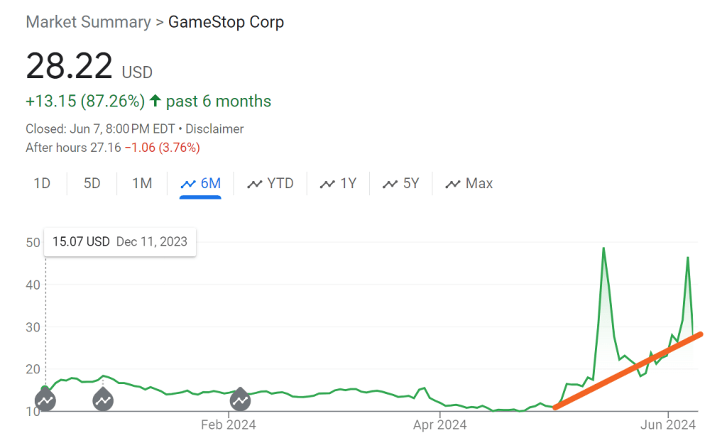The height and width of the screenshot is (438, 727).
Task: Click the middle news marker on the chart
Action: coord(104,400)
